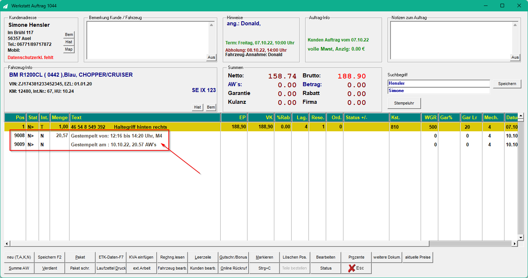
Task: Click the Werkstatt Auftrag window title icon
Action: (6, 6)
